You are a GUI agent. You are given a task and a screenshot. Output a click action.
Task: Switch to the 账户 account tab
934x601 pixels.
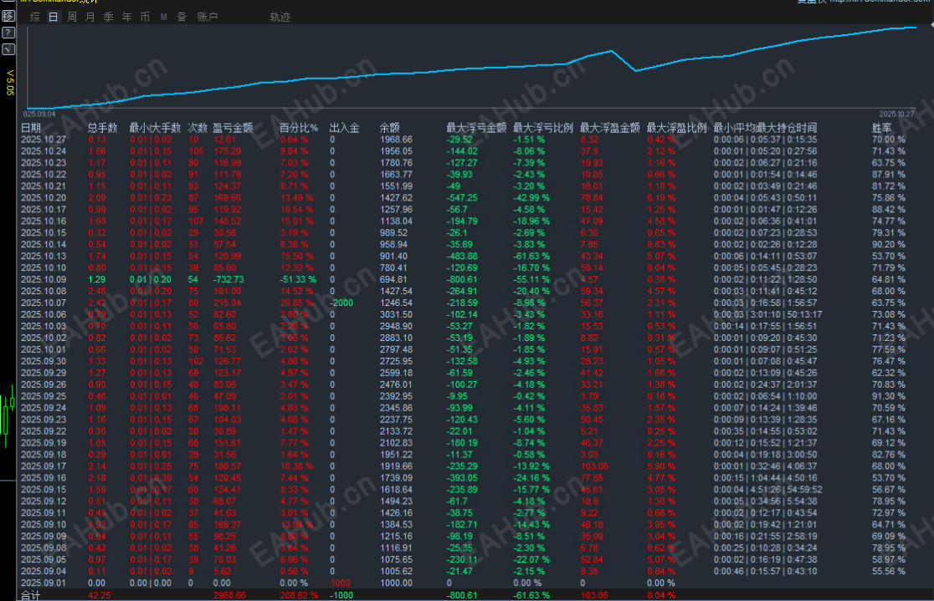208,17
